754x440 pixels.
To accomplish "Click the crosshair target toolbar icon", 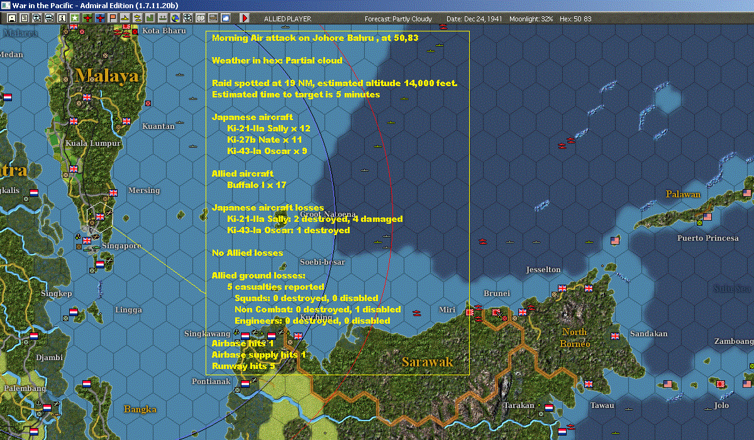I will pyautogui.click(x=188, y=18).
